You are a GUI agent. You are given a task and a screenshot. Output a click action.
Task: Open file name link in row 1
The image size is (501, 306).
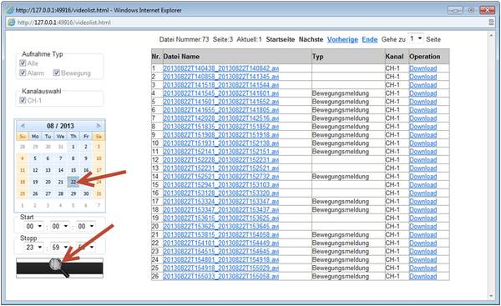pyautogui.click(x=220, y=68)
